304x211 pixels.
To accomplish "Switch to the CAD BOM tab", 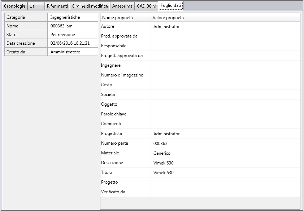I will point(146,6).
